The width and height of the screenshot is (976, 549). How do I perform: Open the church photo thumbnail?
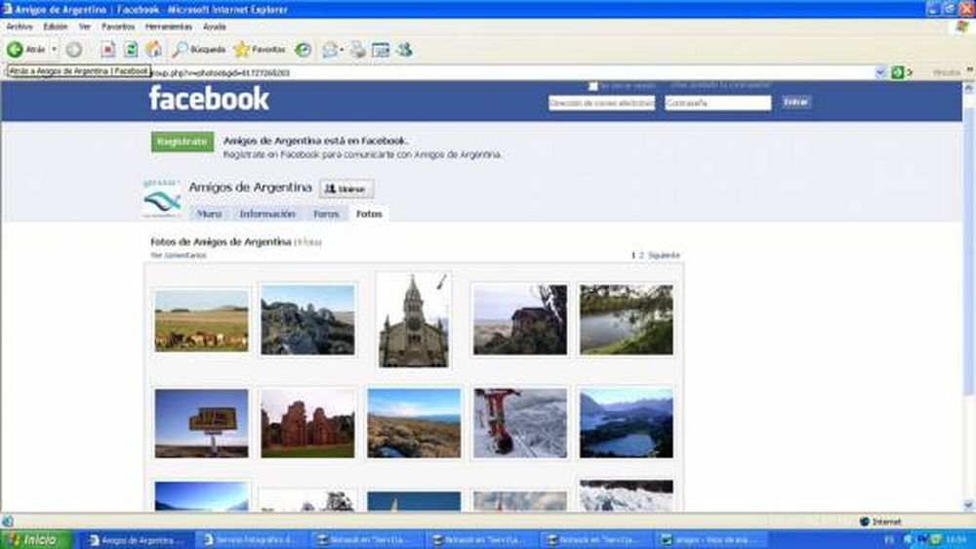(x=413, y=320)
